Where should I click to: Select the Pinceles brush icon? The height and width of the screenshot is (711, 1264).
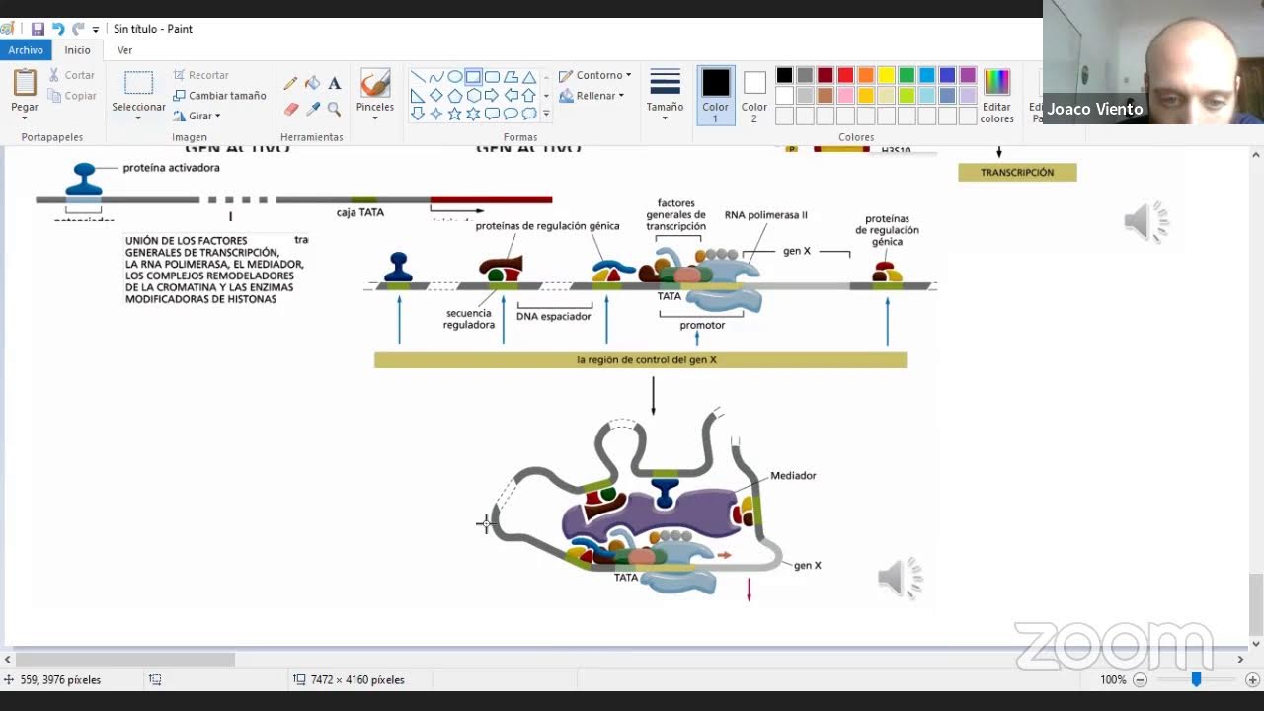(x=375, y=83)
